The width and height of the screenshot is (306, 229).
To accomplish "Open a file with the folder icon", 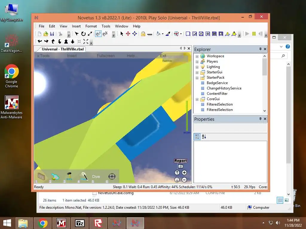I will pyautogui.click(x=46, y=34).
